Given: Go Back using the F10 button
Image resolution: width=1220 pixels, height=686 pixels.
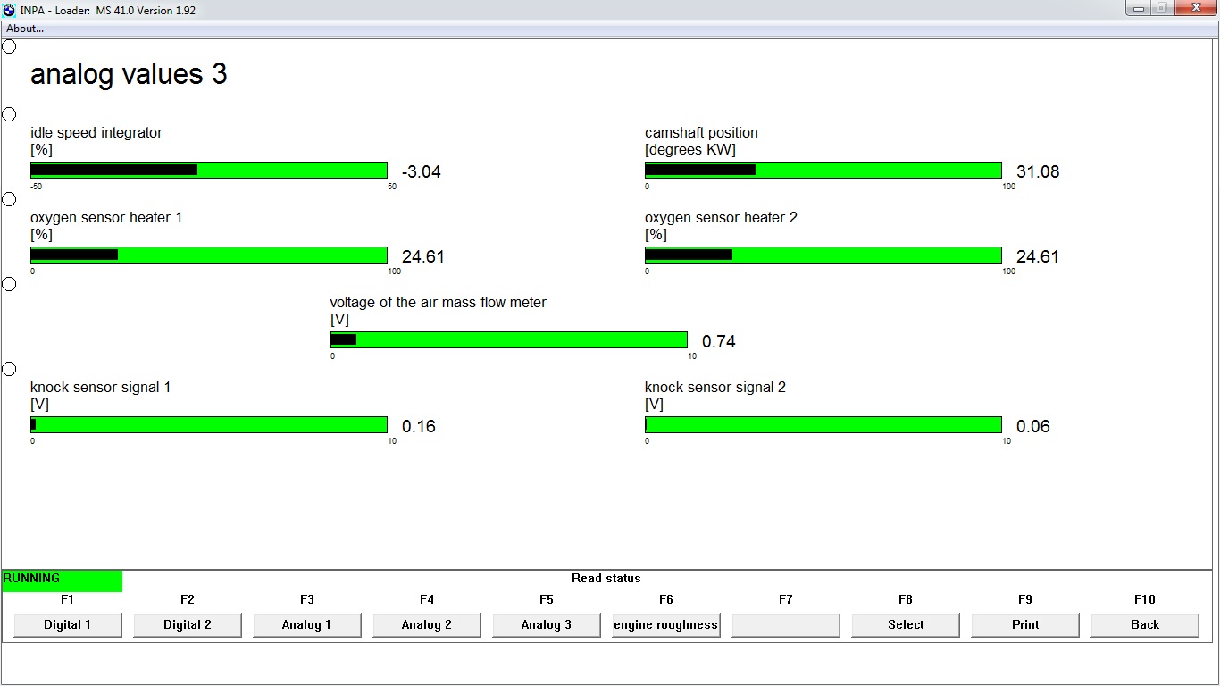Looking at the screenshot, I should point(1145,624).
